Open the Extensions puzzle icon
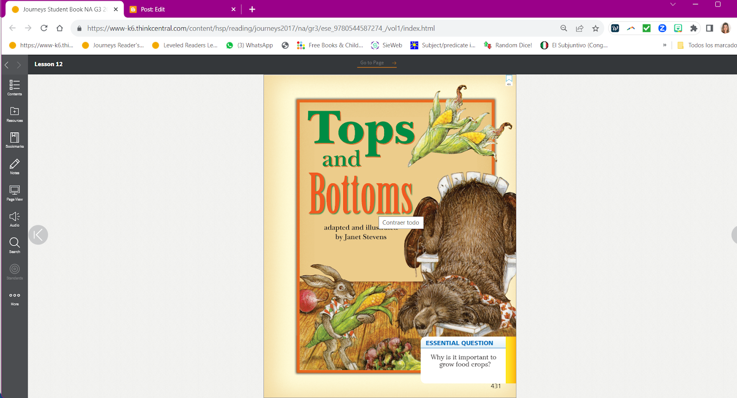This screenshot has height=398, width=737. pyautogui.click(x=694, y=28)
